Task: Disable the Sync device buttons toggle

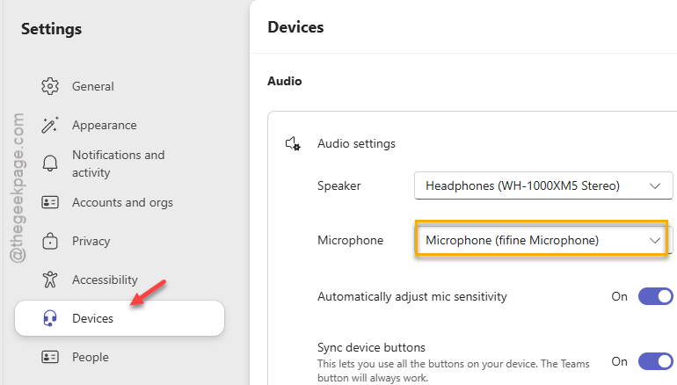Action: [655, 361]
